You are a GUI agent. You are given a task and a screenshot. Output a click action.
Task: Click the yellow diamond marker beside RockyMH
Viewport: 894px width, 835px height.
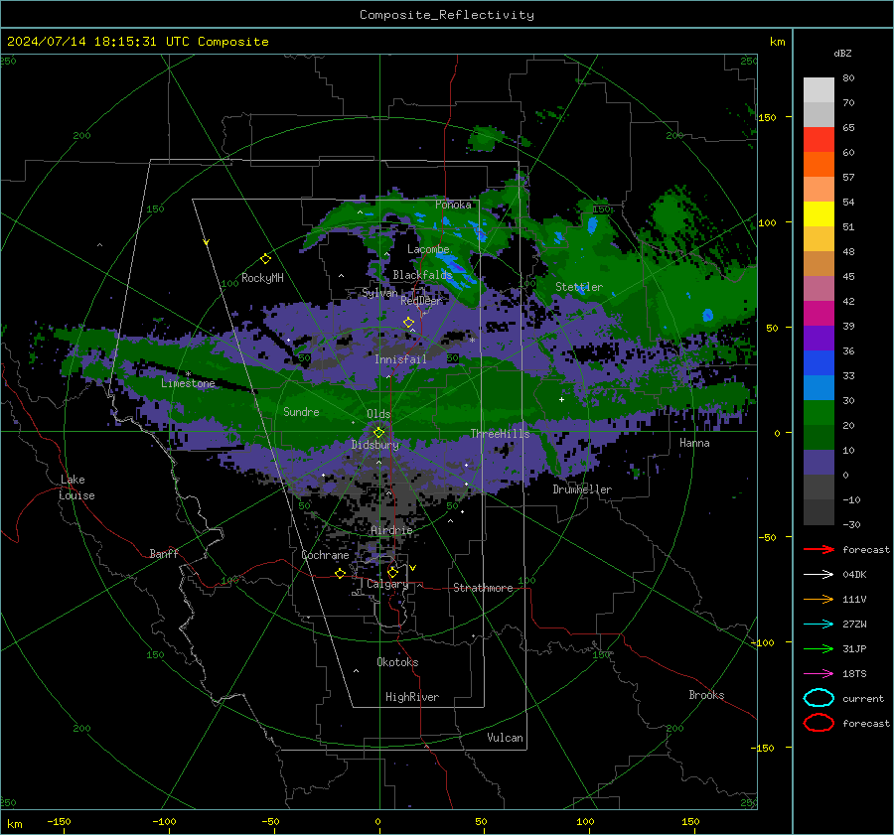(x=265, y=259)
